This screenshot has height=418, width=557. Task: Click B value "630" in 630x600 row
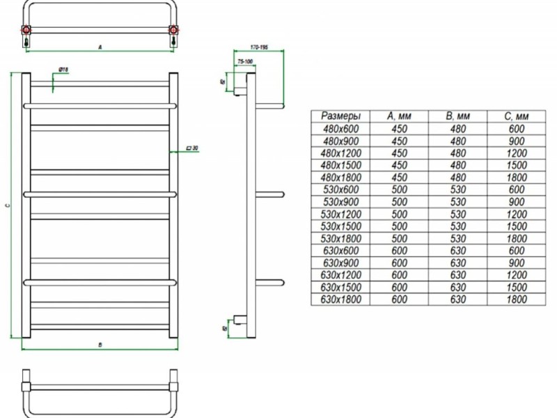pos(457,251)
